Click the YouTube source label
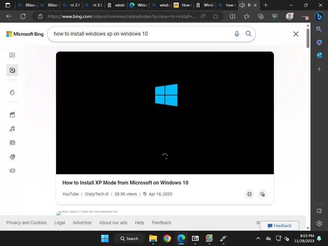The image size is (328, 246). click(x=70, y=194)
